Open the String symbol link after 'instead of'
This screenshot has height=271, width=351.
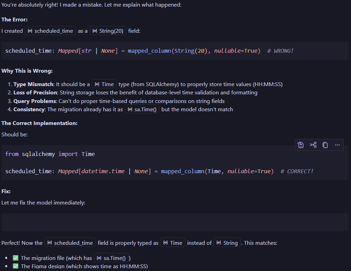point(227,243)
